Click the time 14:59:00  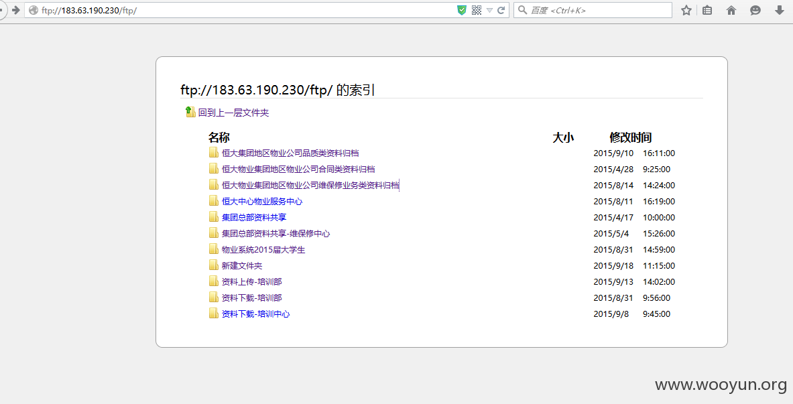pyautogui.click(x=659, y=250)
